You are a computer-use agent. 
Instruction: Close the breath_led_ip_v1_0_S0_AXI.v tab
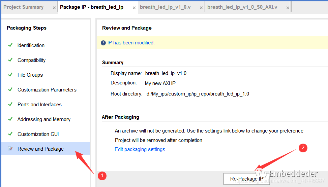288,8
